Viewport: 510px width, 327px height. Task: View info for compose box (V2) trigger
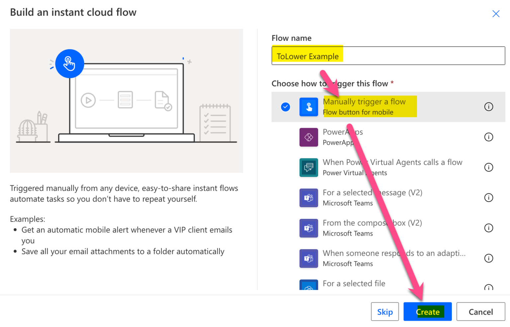coord(488,228)
